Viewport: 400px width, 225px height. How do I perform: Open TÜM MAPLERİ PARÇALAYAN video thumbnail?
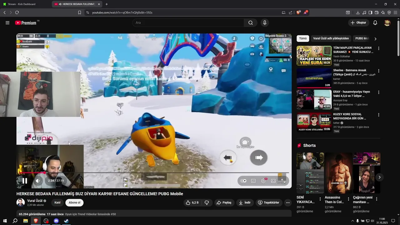314,56
